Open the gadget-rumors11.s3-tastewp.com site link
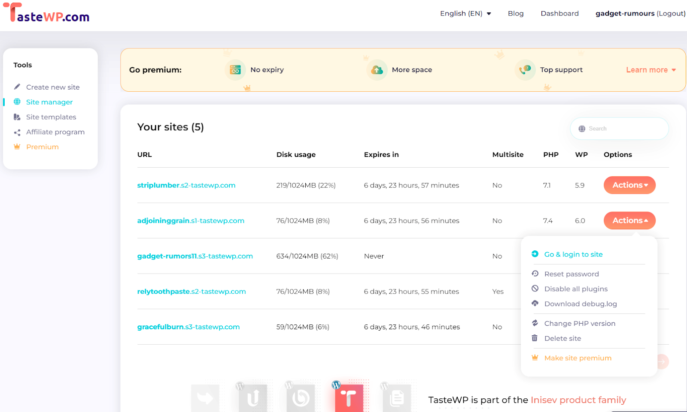 195,256
